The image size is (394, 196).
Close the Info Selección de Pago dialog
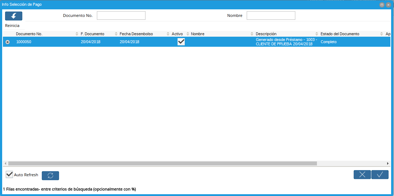tap(388, 5)
